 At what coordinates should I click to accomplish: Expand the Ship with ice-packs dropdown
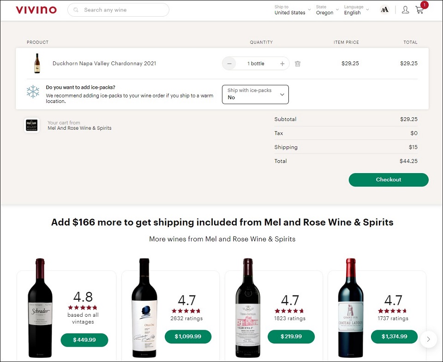(255, 94)
